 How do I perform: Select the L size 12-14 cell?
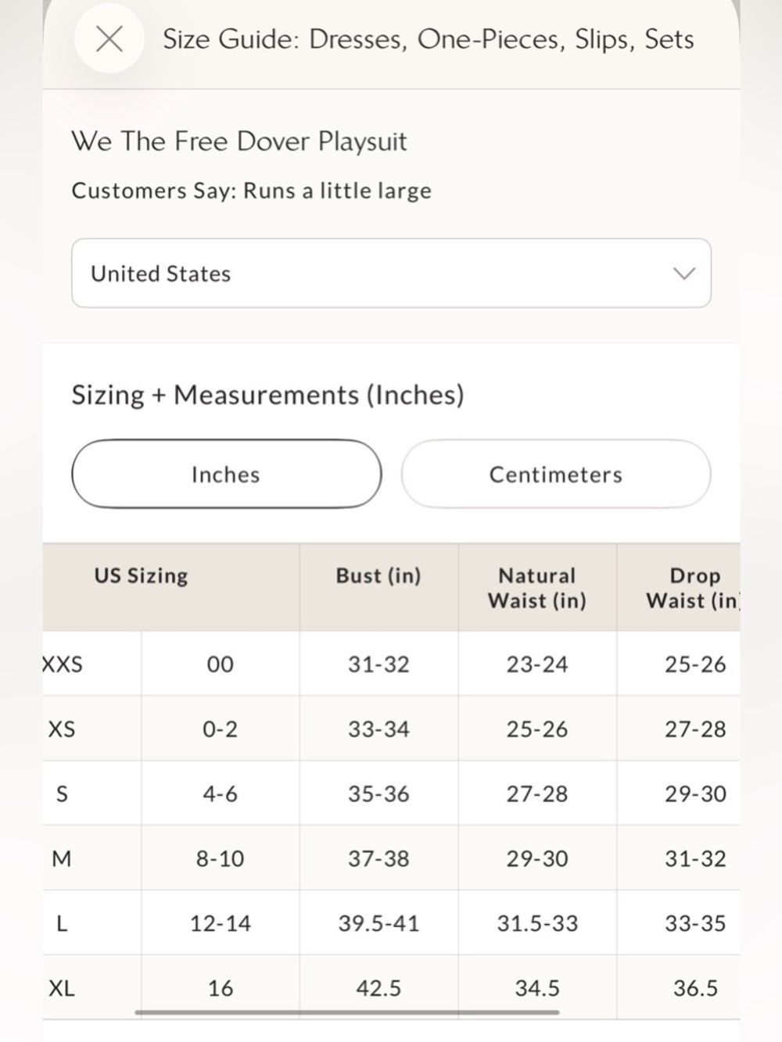(x=221, y=923)
